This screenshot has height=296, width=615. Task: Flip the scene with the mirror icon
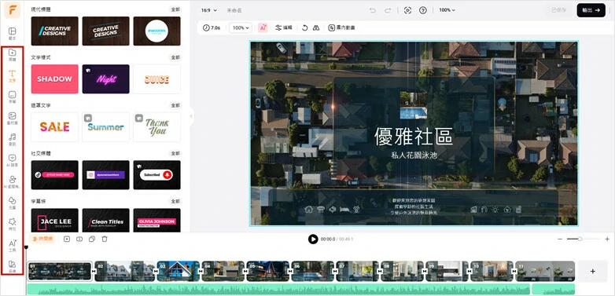(316, 27)
